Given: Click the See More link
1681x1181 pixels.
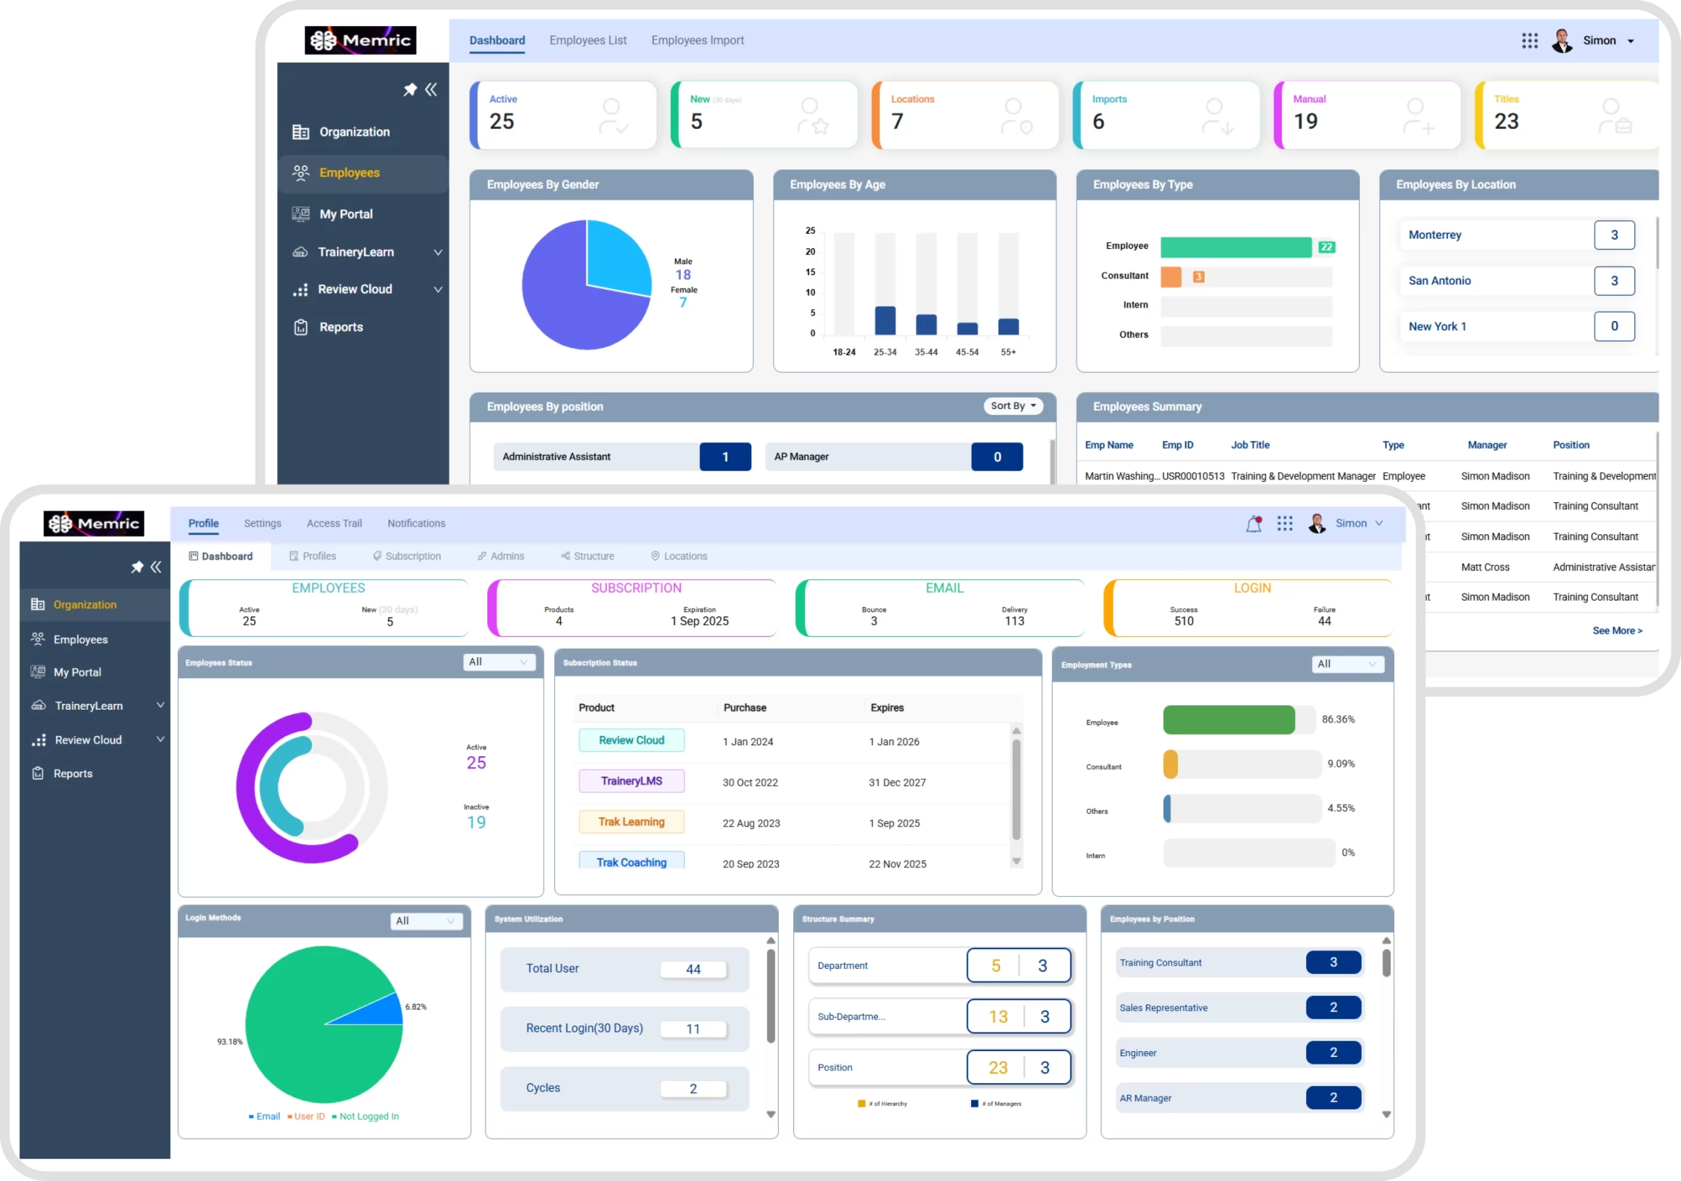Looking at the screenshot, I should (1617, 630).
